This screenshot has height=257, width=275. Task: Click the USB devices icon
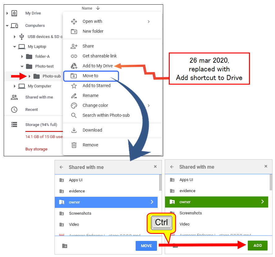[22, 36]
